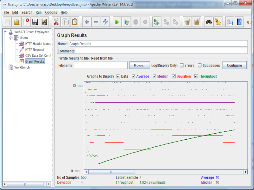Open the Search menu
The height and width of the screenshot is (190, 254).
point(27,12)
